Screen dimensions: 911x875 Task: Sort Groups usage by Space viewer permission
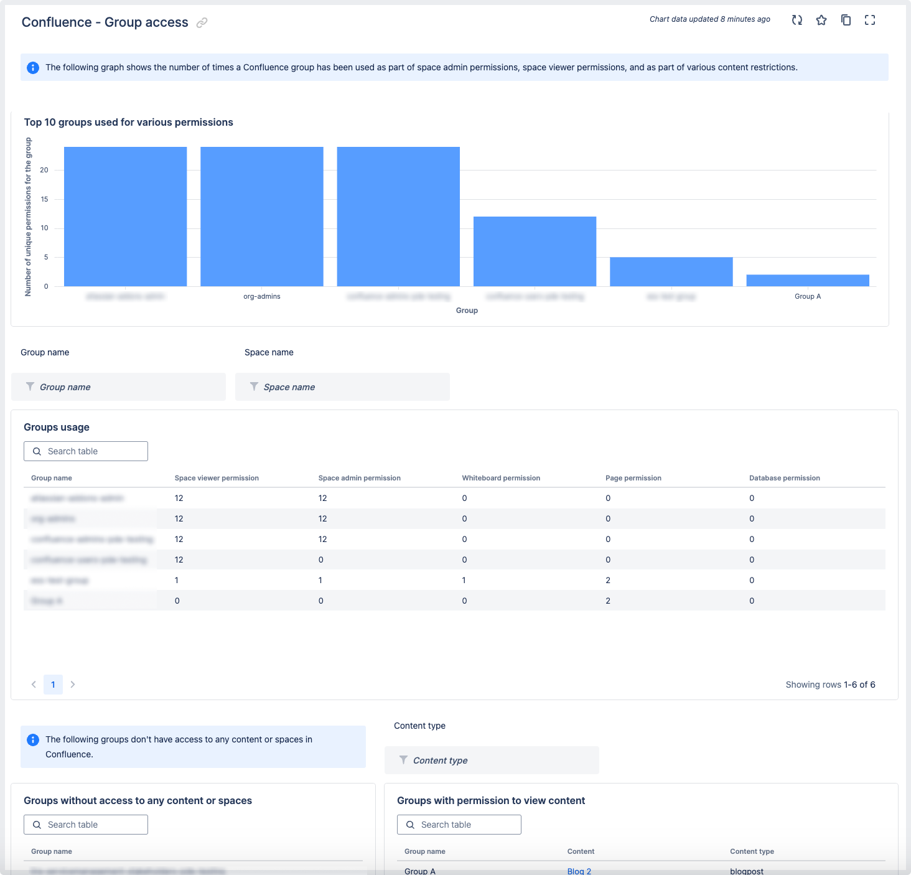[217, 478]
